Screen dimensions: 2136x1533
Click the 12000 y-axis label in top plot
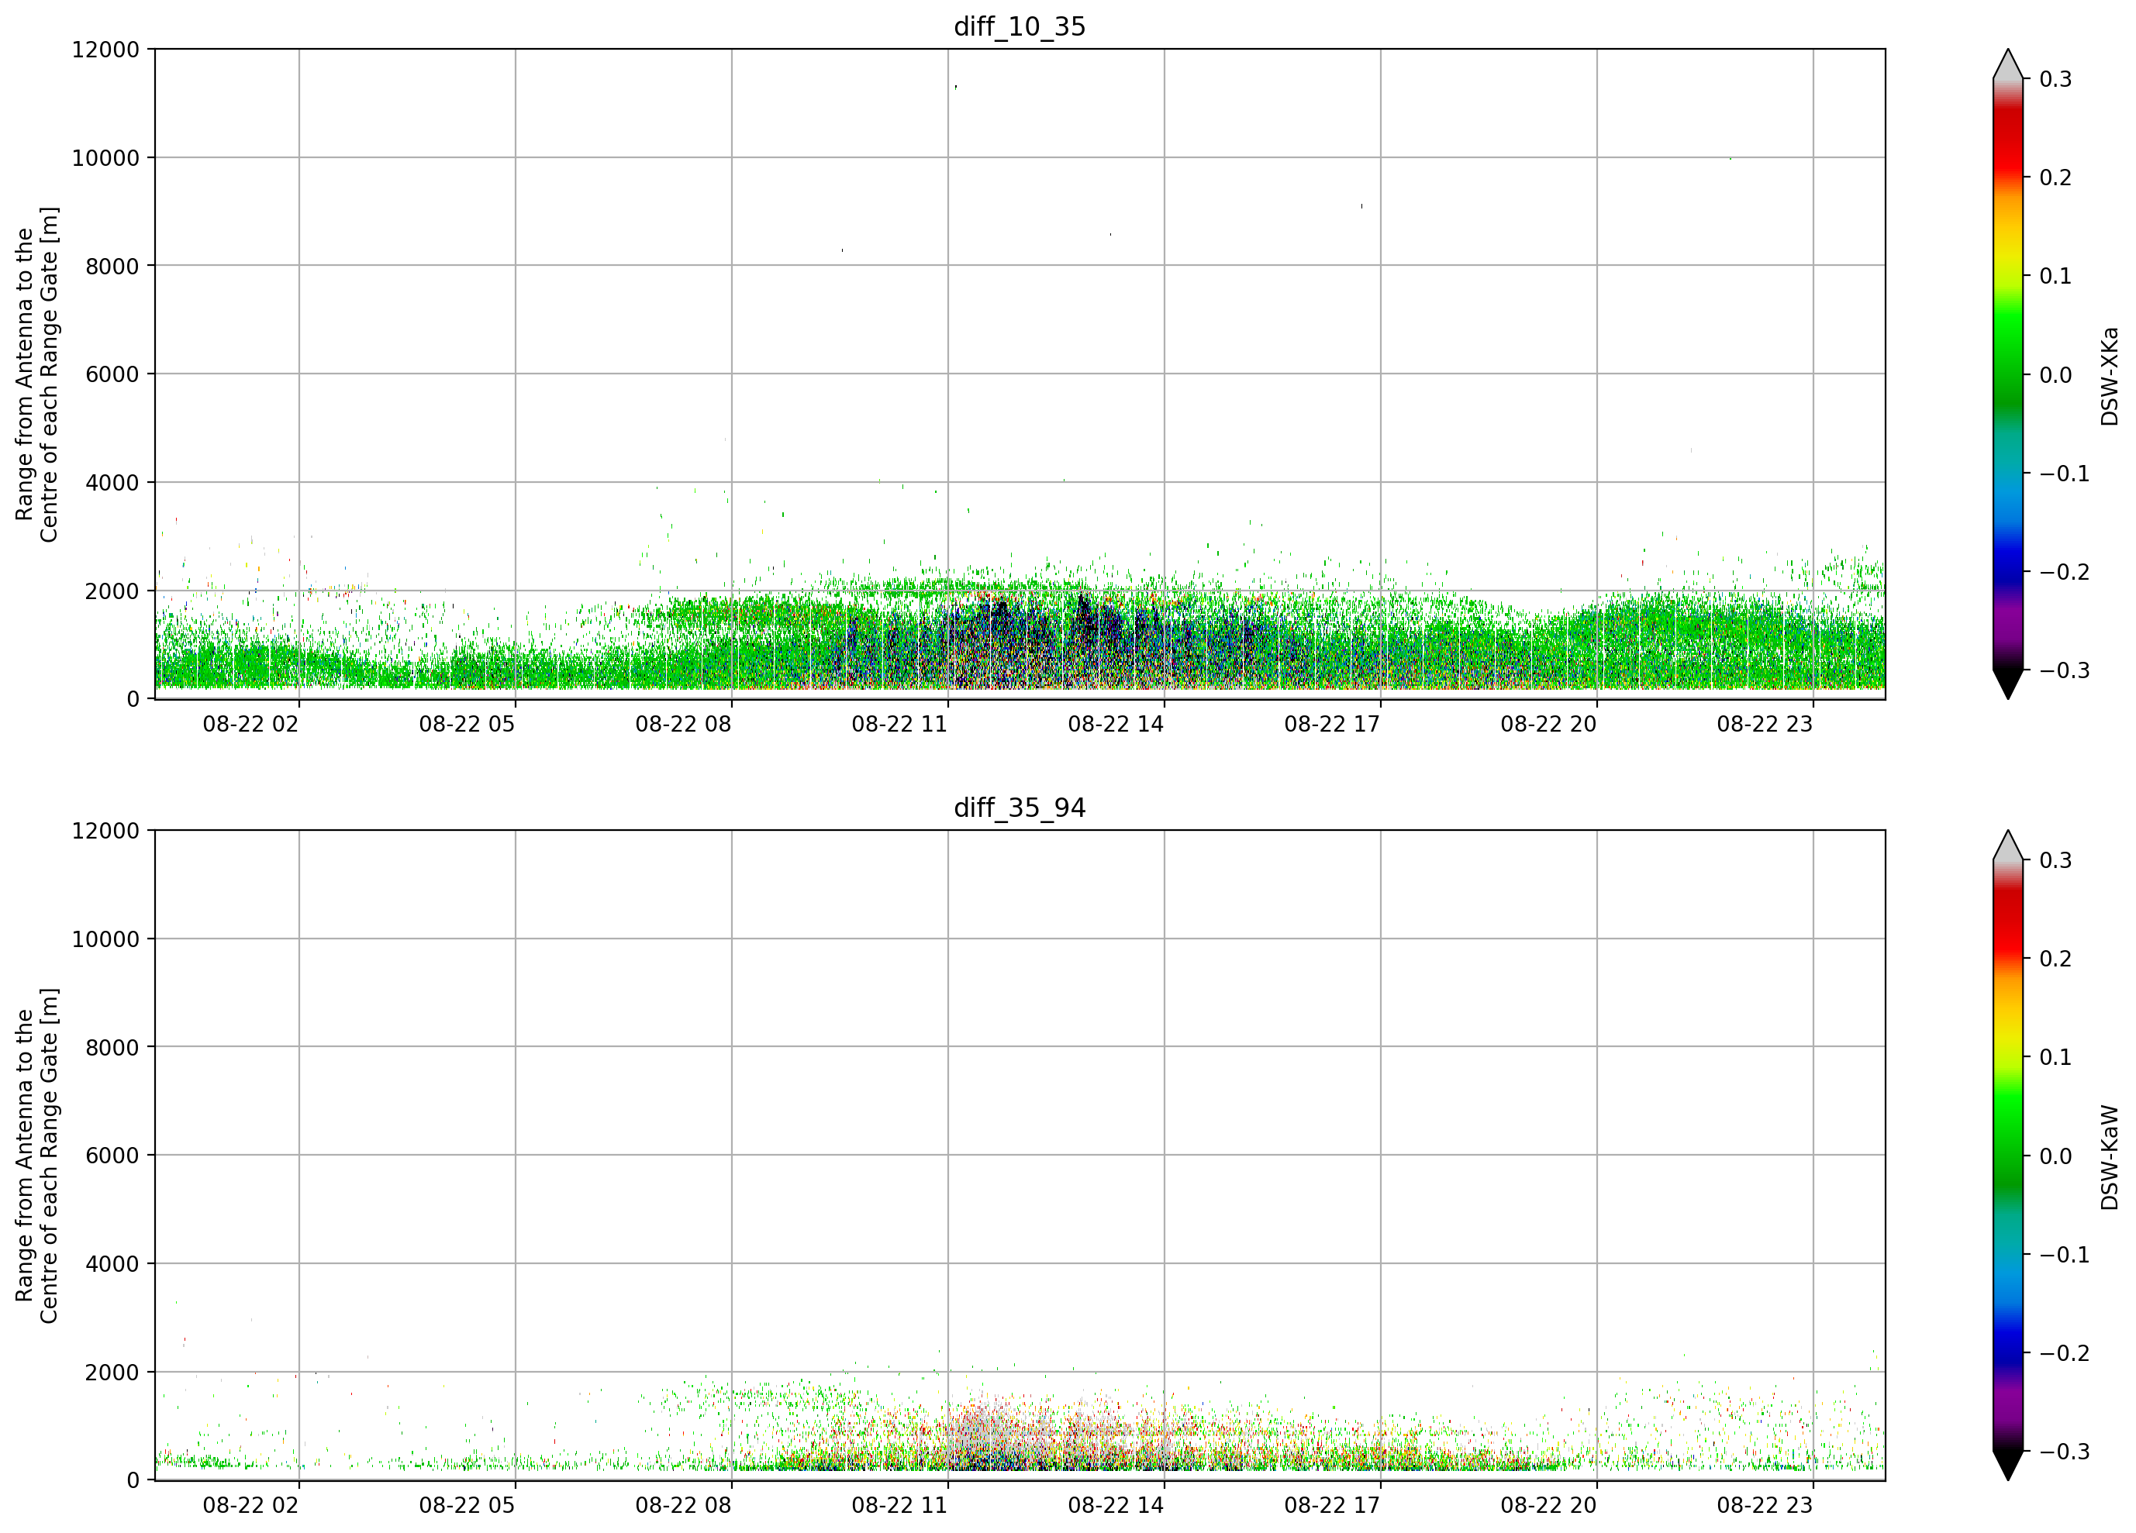105,50
